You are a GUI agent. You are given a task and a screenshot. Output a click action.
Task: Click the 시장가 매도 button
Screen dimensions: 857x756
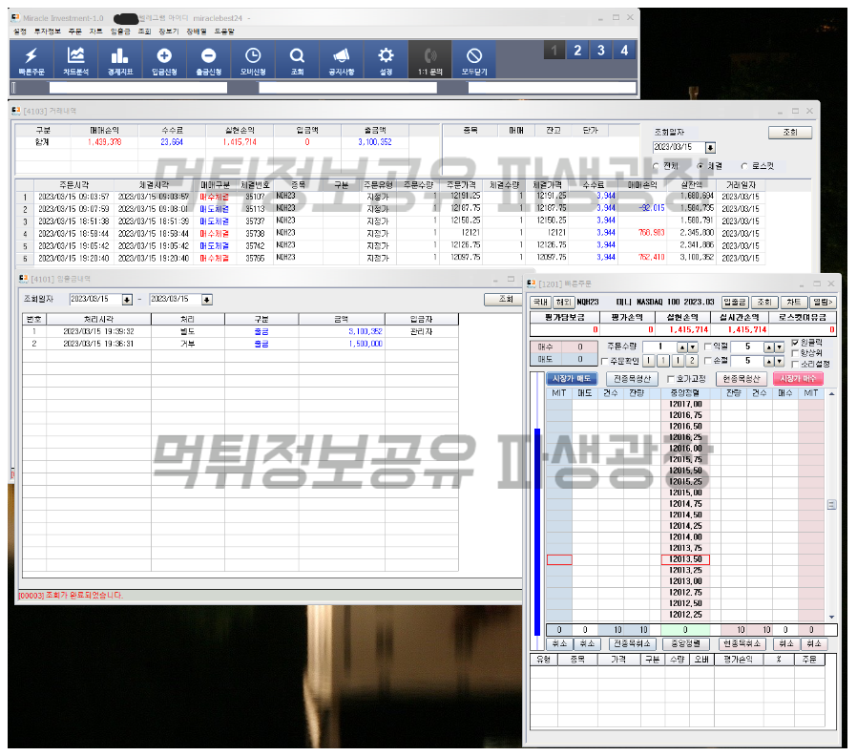pos(572,379)
